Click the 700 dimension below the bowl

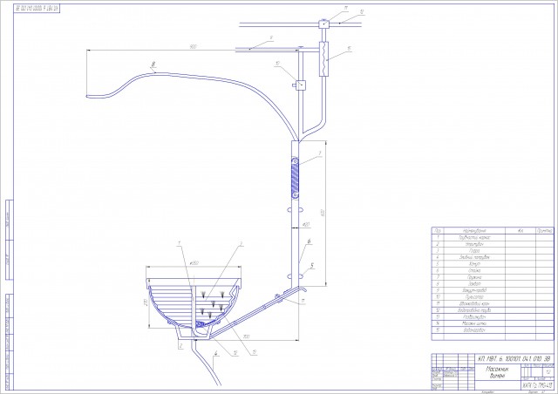pos(247,336)
